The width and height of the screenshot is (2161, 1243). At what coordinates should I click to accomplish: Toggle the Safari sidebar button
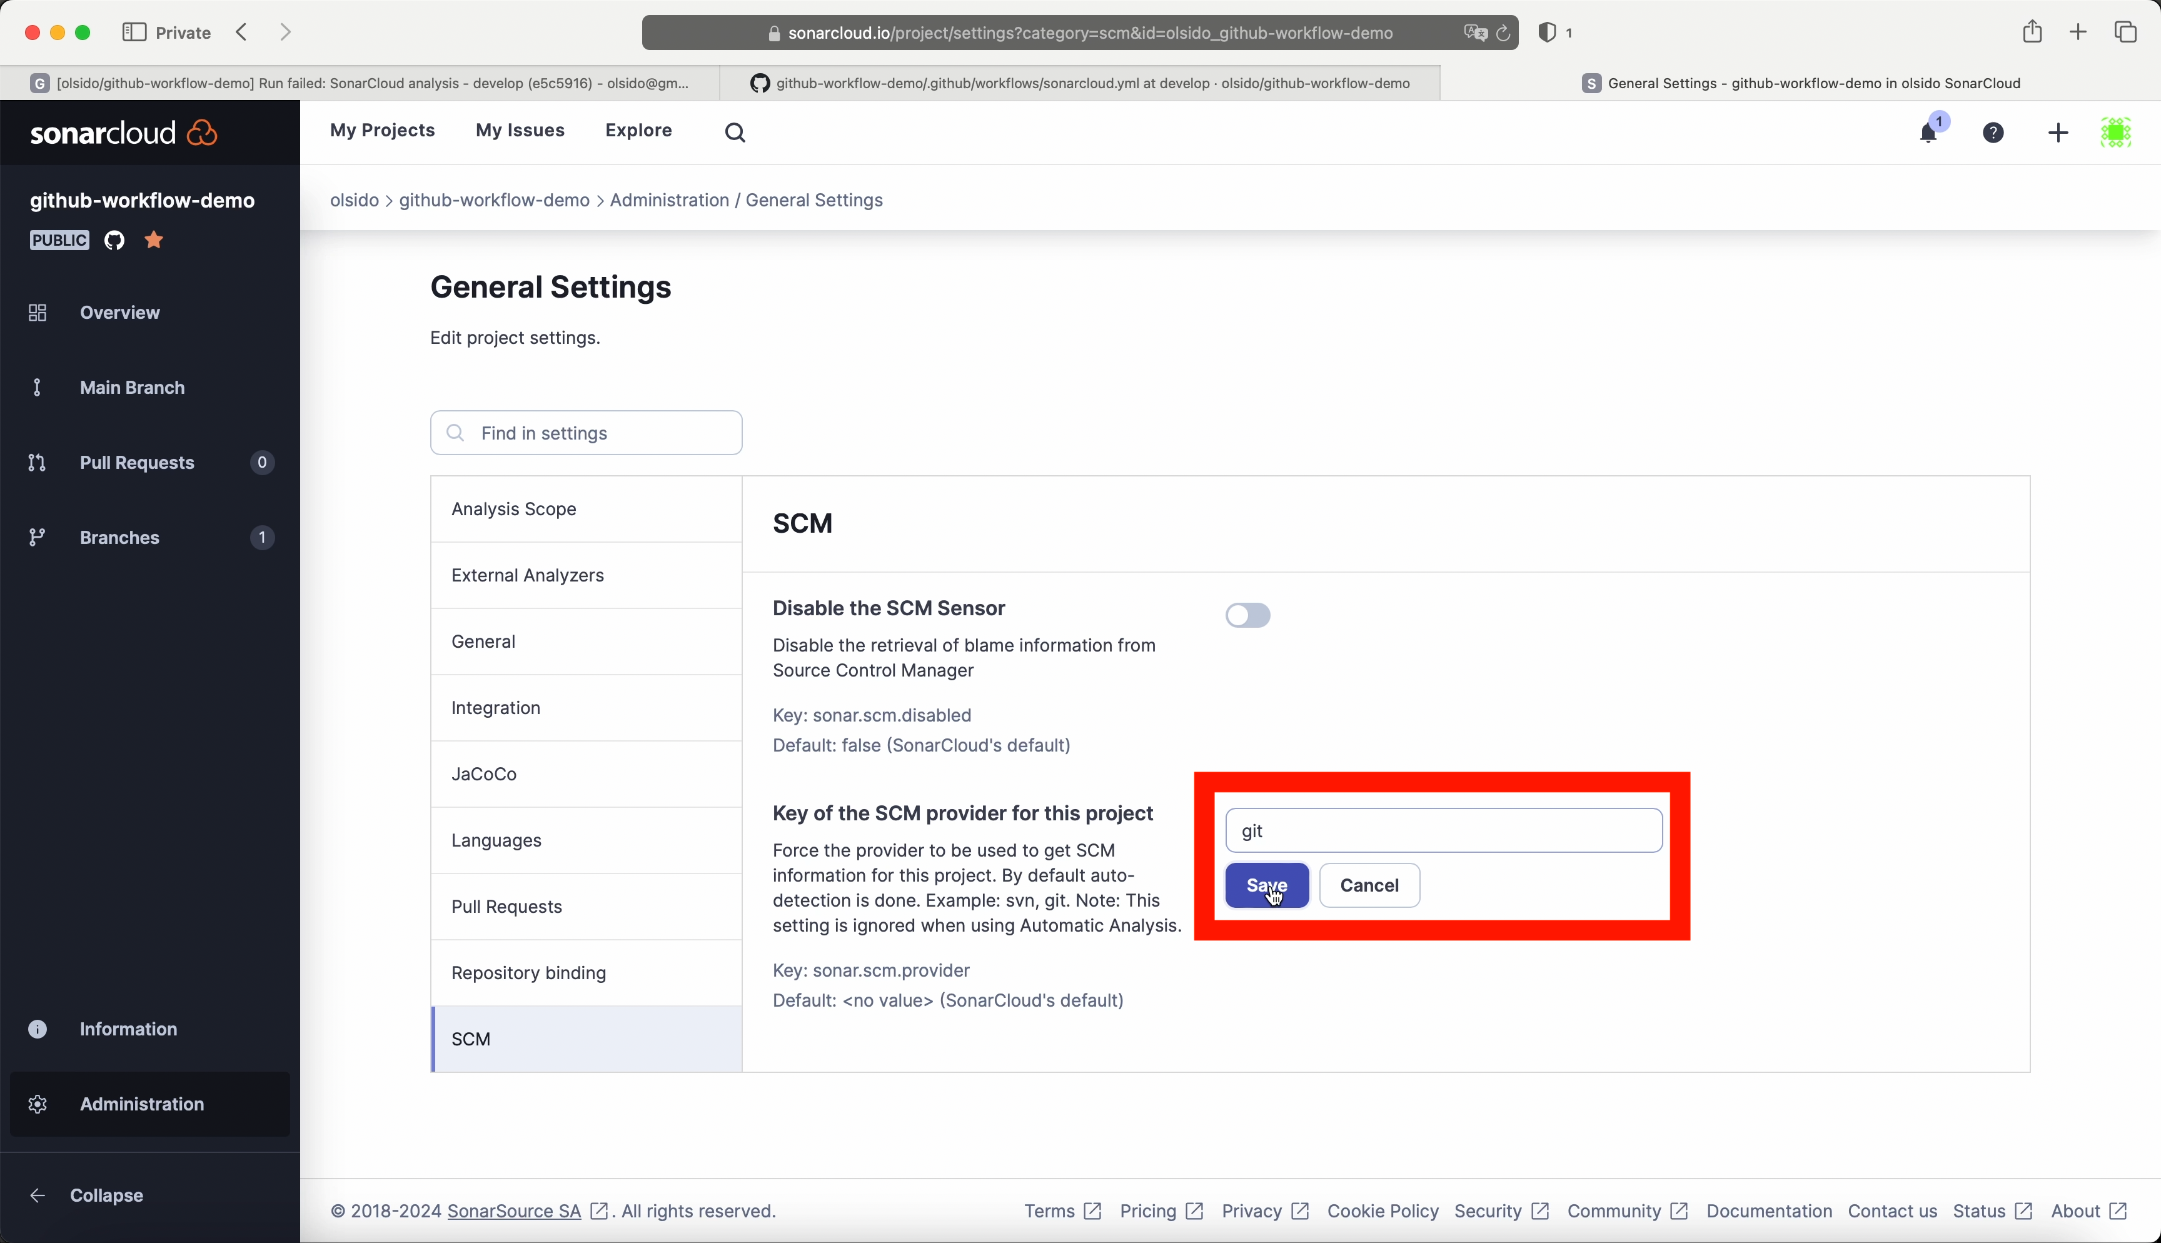134,33
